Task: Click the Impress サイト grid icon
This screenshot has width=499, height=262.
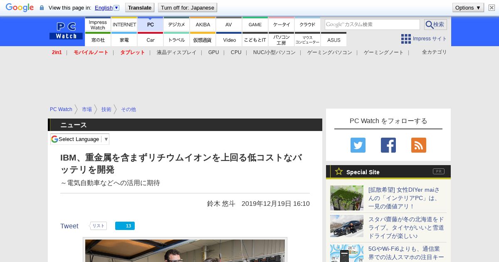Action: [406, 39]
